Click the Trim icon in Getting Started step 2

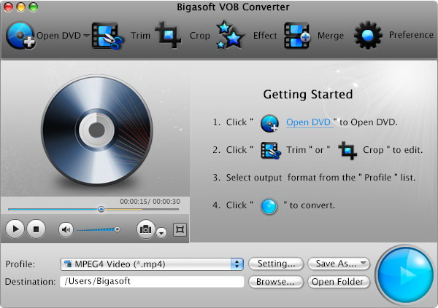coord(271,151)
